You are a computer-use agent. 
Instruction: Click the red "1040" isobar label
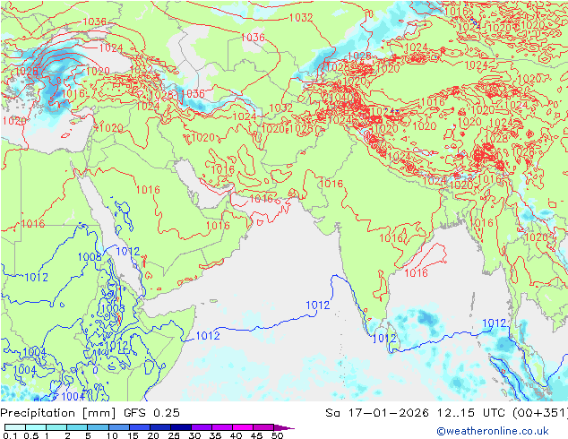click(x=340, y=98)
